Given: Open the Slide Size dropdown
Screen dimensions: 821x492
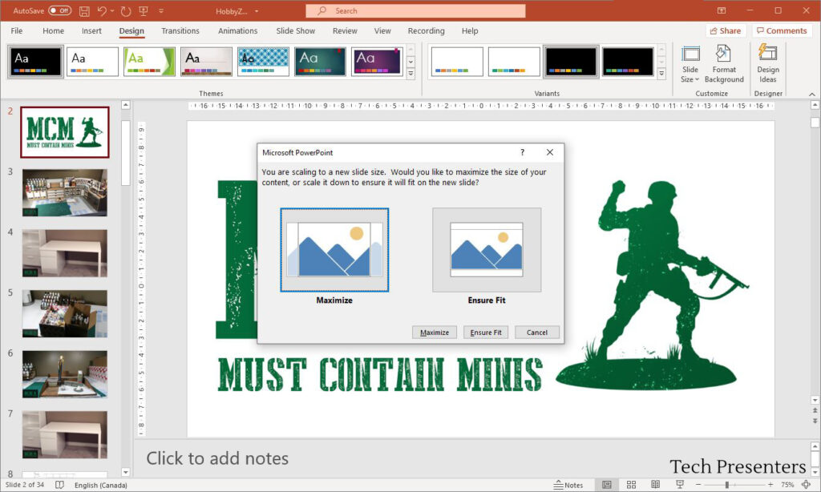Looking at the screenshot, I should (690, 65).
